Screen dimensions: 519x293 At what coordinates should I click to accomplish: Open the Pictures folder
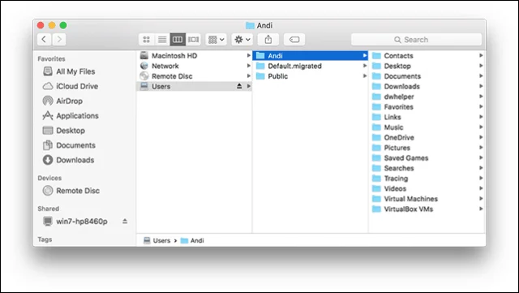click(x=427, y=148)
